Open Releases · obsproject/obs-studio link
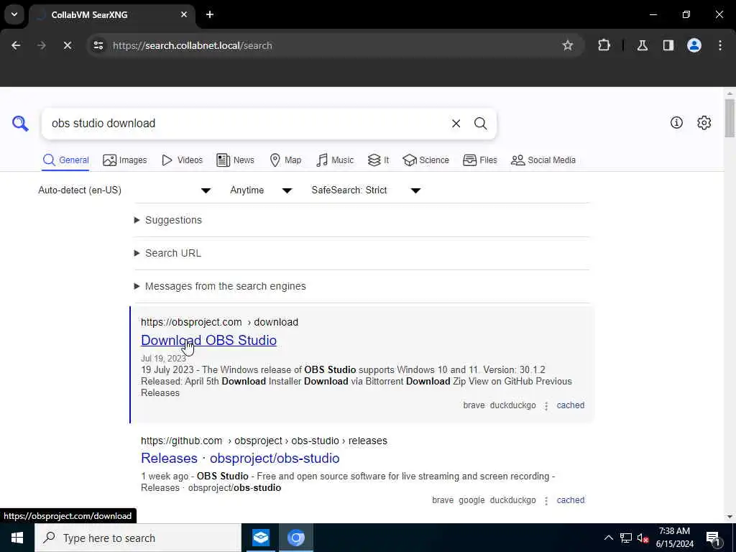This screenshot has width=736, height=552. 240,458
